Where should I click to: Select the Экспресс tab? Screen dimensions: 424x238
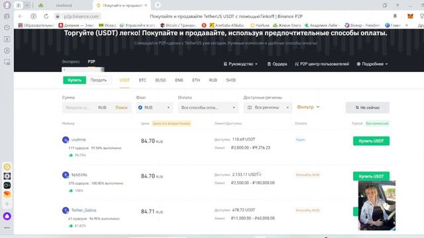click(71, 61)
